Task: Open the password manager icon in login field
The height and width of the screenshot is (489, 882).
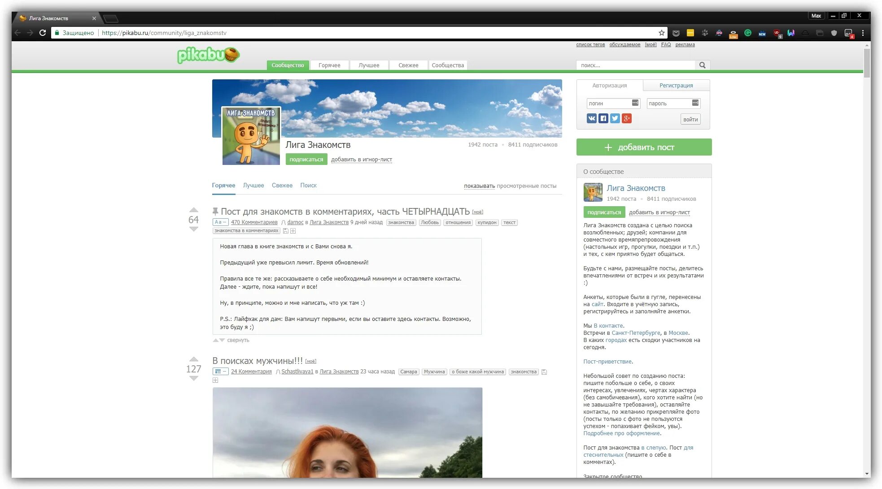Action: pyautogui.click(x=635, y=103)
